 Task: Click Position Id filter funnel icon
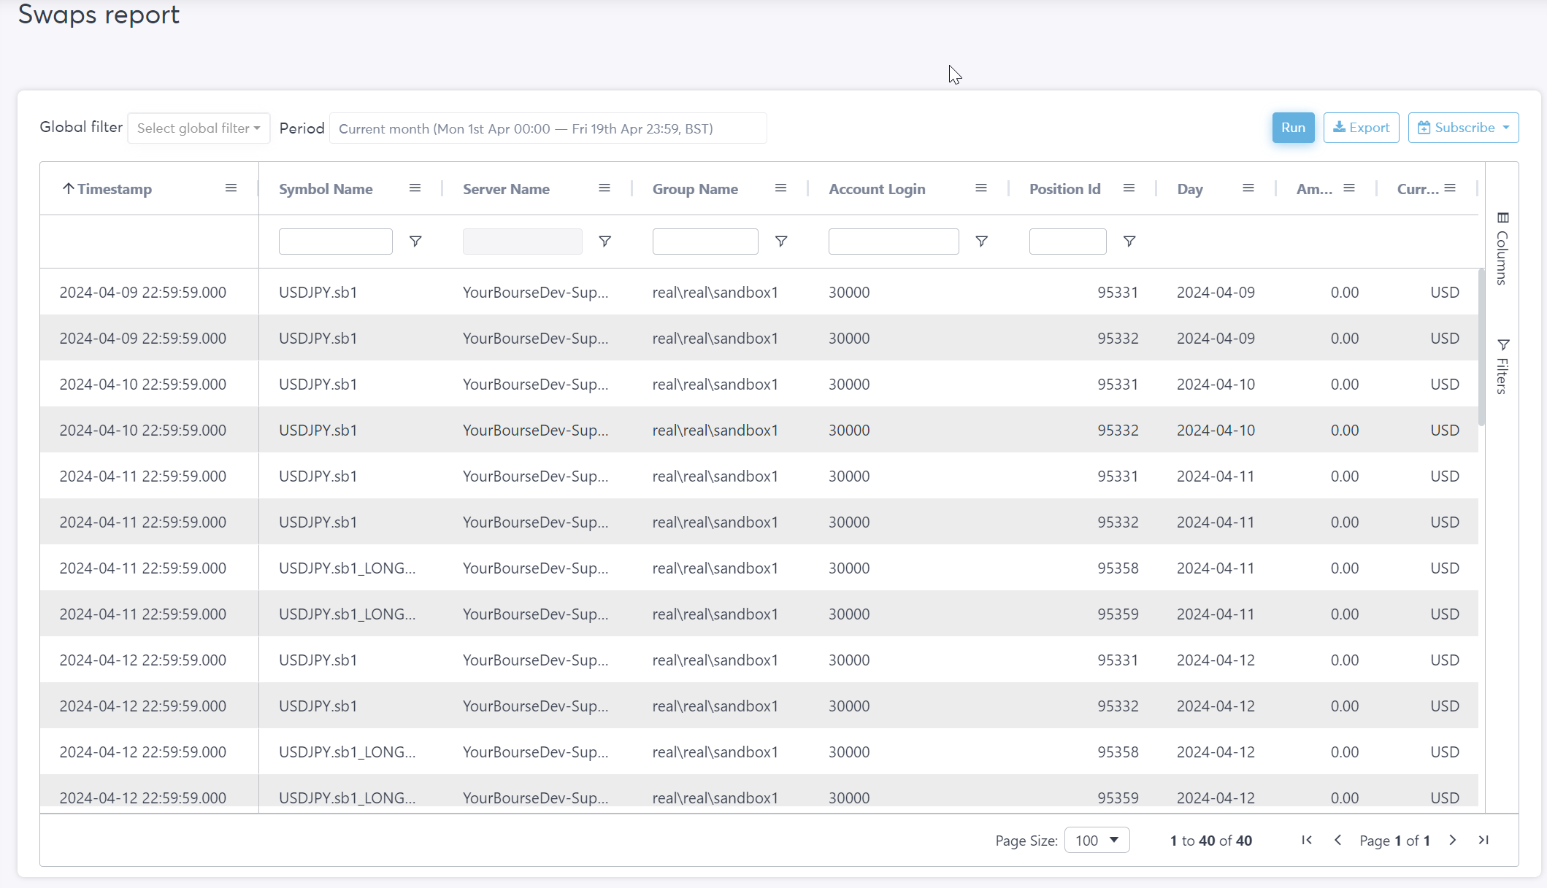(1129, 241)
